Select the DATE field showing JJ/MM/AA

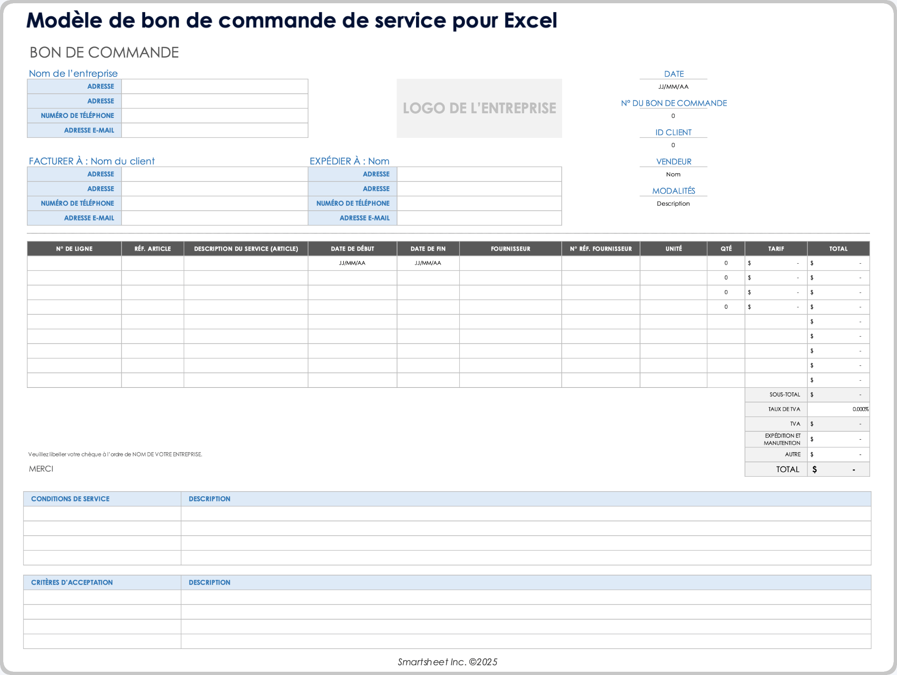pyautogui.click(x=673, y=86)
